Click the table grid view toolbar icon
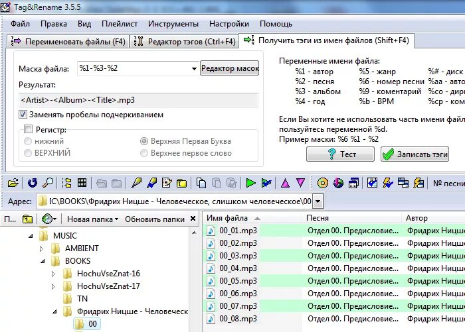The height and width of the screenshot is (332, 465). point(82,183)
